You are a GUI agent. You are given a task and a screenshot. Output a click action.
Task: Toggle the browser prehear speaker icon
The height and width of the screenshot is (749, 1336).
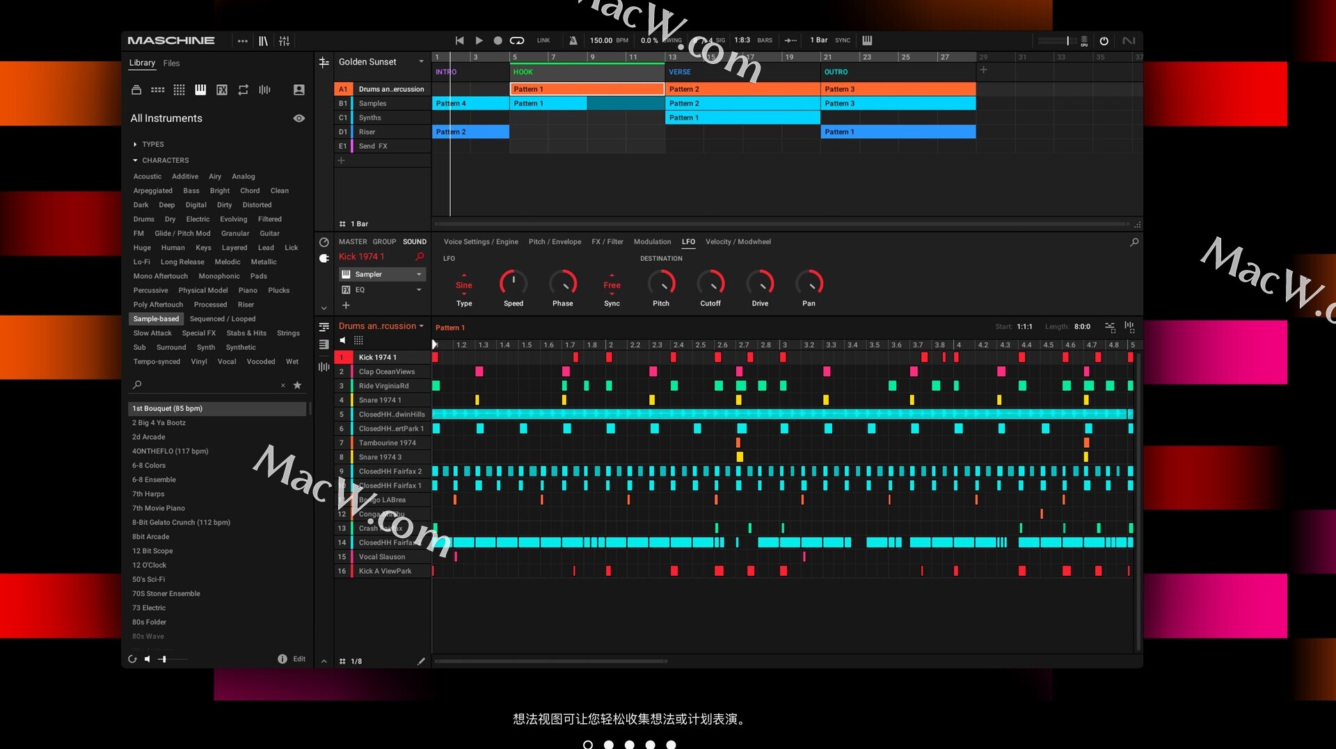pyautogui.click(x=148, y=659)
